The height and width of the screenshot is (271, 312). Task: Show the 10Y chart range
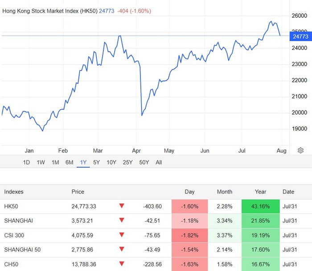click(x=111, y=163)
